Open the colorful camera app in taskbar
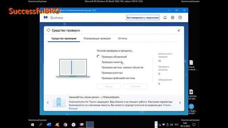228x128 pixels. point(82,125)
